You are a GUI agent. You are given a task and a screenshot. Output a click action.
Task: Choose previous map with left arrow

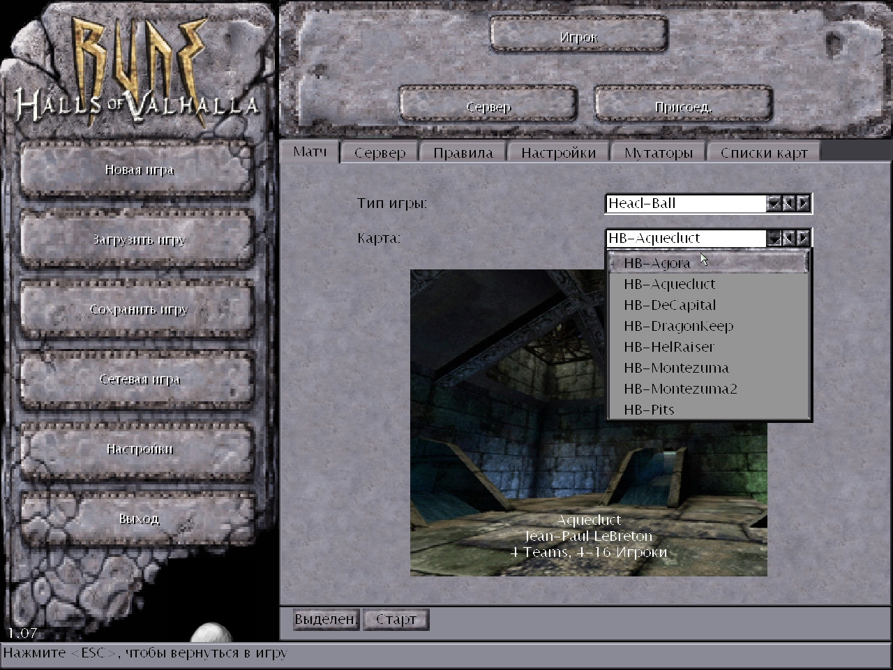point(788,238)
